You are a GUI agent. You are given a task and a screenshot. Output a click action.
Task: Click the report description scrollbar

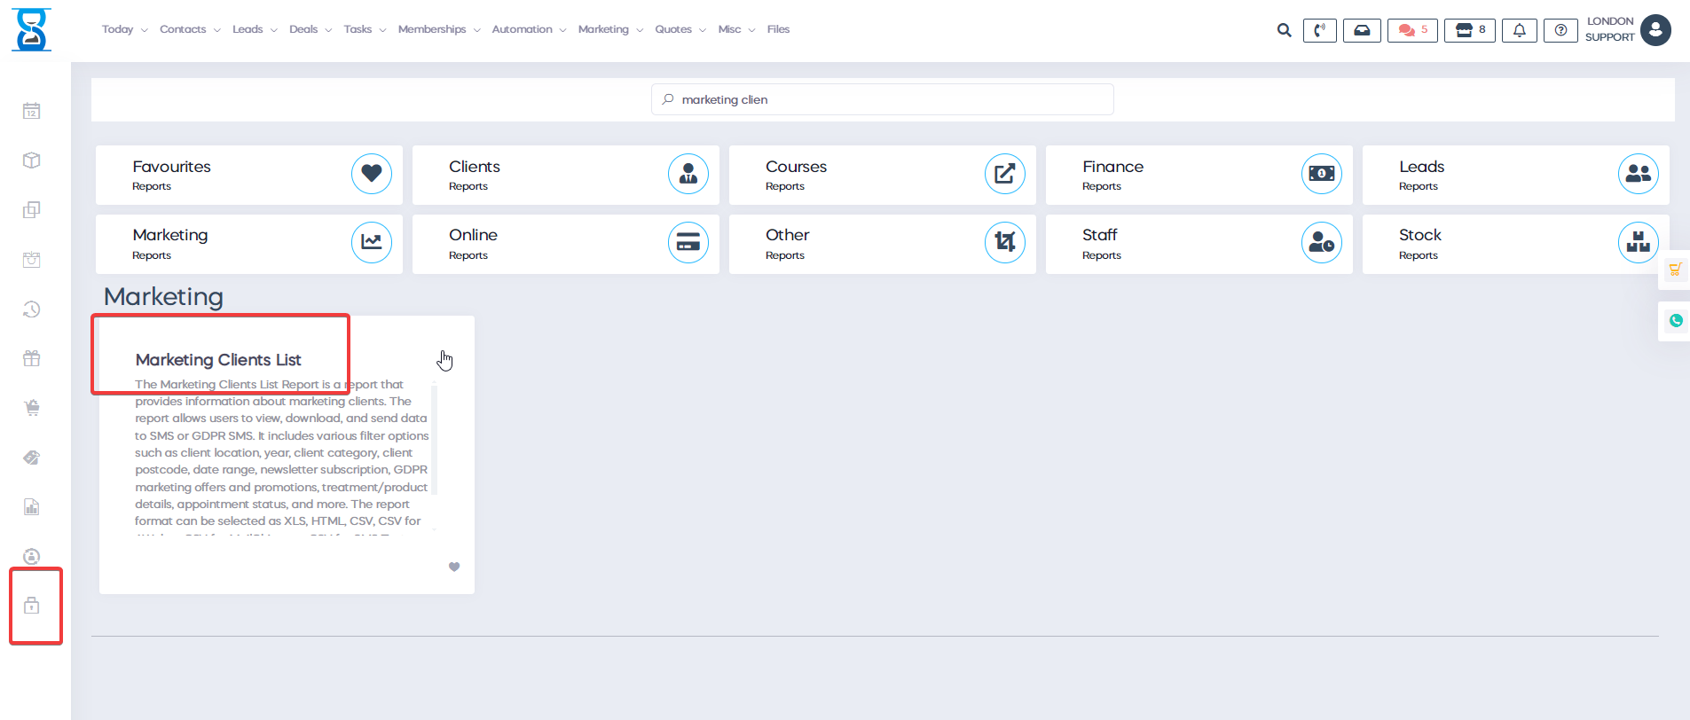pos(435,439)
